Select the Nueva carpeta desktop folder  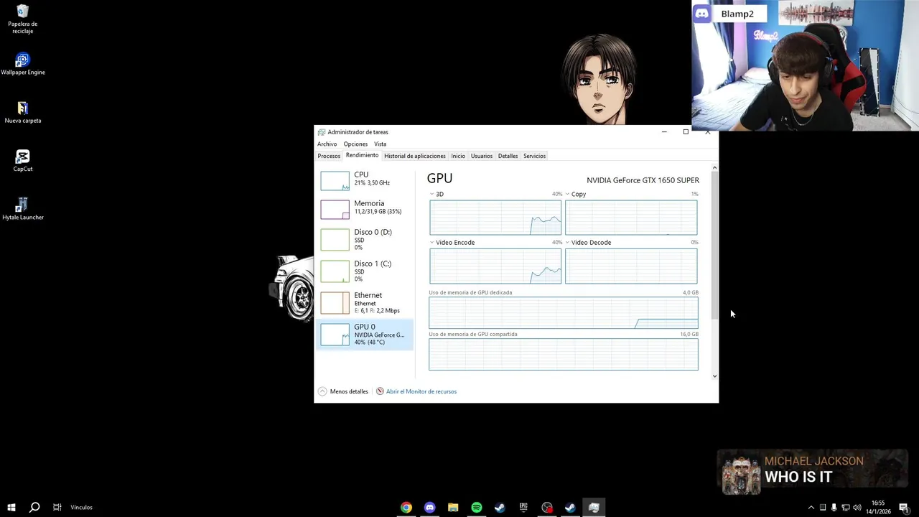tap(22, 112)
